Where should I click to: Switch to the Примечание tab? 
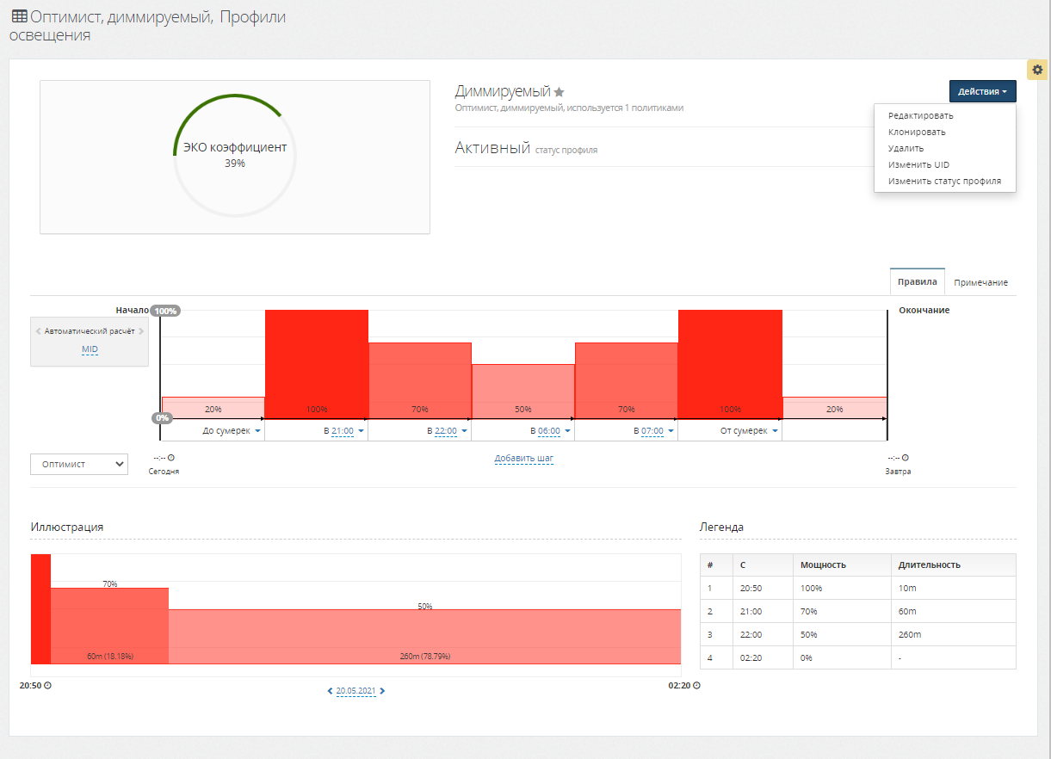[x=980, y=282]
